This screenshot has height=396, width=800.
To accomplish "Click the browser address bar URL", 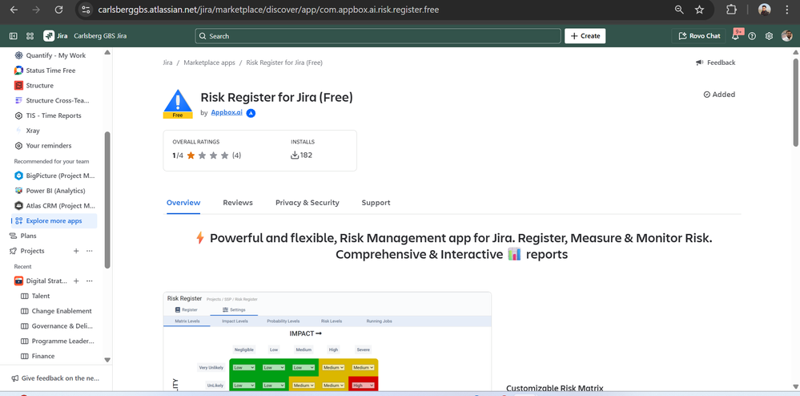I will pyautogui.click(x=267, y=10).
